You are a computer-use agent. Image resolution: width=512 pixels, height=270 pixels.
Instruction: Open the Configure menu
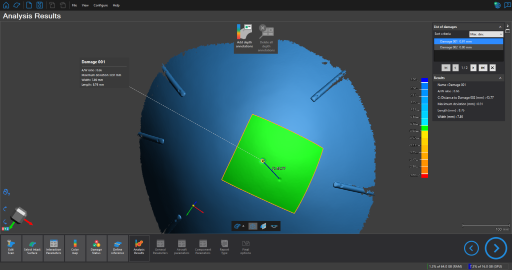click(x=100, y=5)
